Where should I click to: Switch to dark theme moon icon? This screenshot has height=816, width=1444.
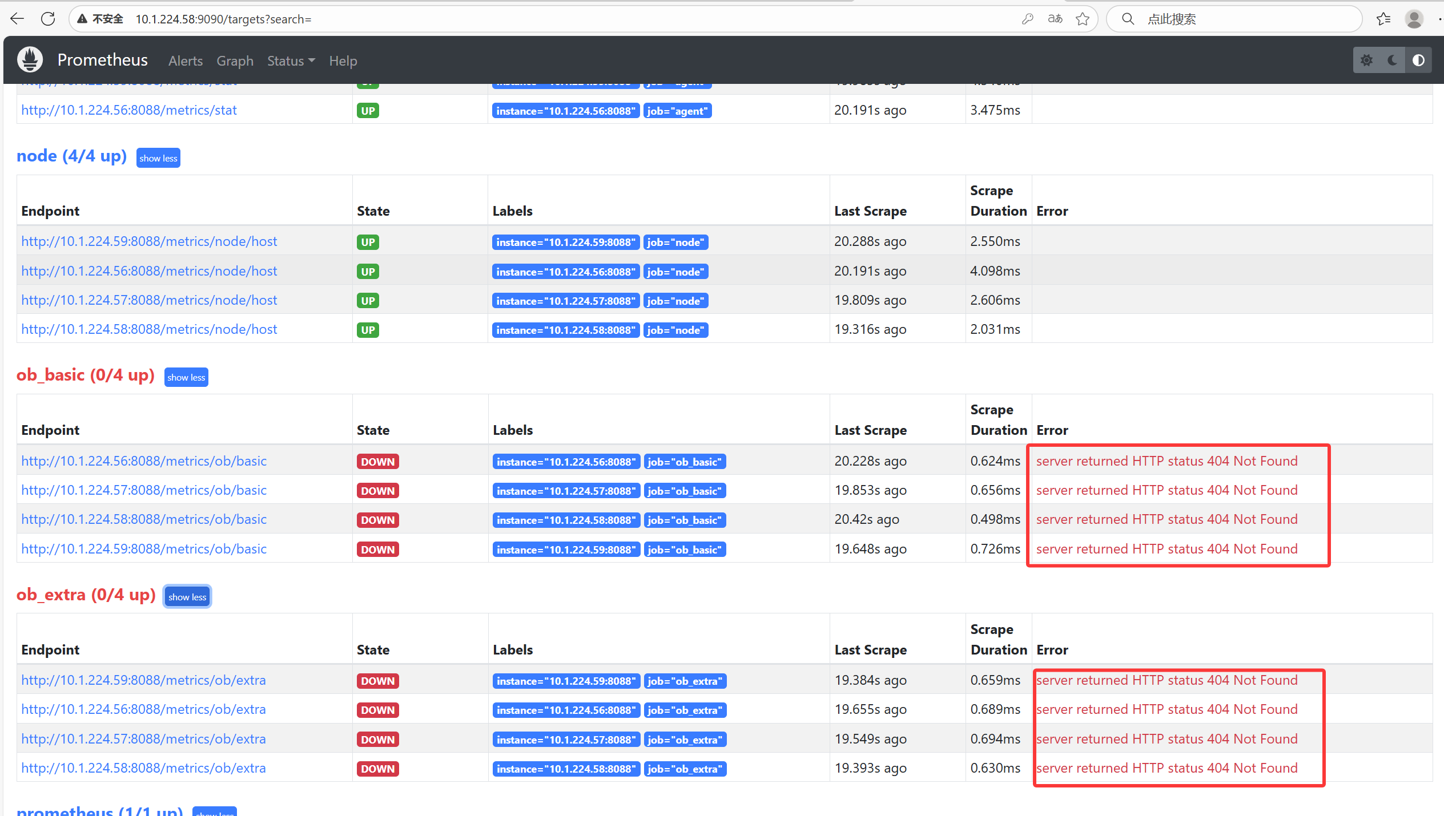pos(1392,60)
